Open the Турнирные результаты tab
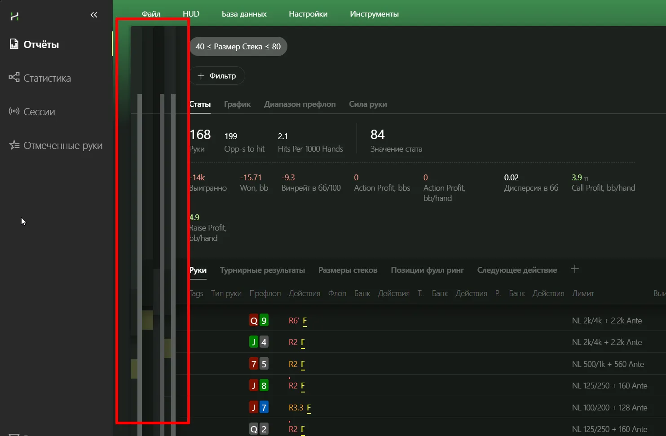The width and height of the screenshot is (666, 436). point(262,270)
